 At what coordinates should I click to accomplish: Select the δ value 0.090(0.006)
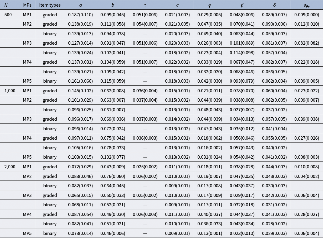click(x=274, y=24)
